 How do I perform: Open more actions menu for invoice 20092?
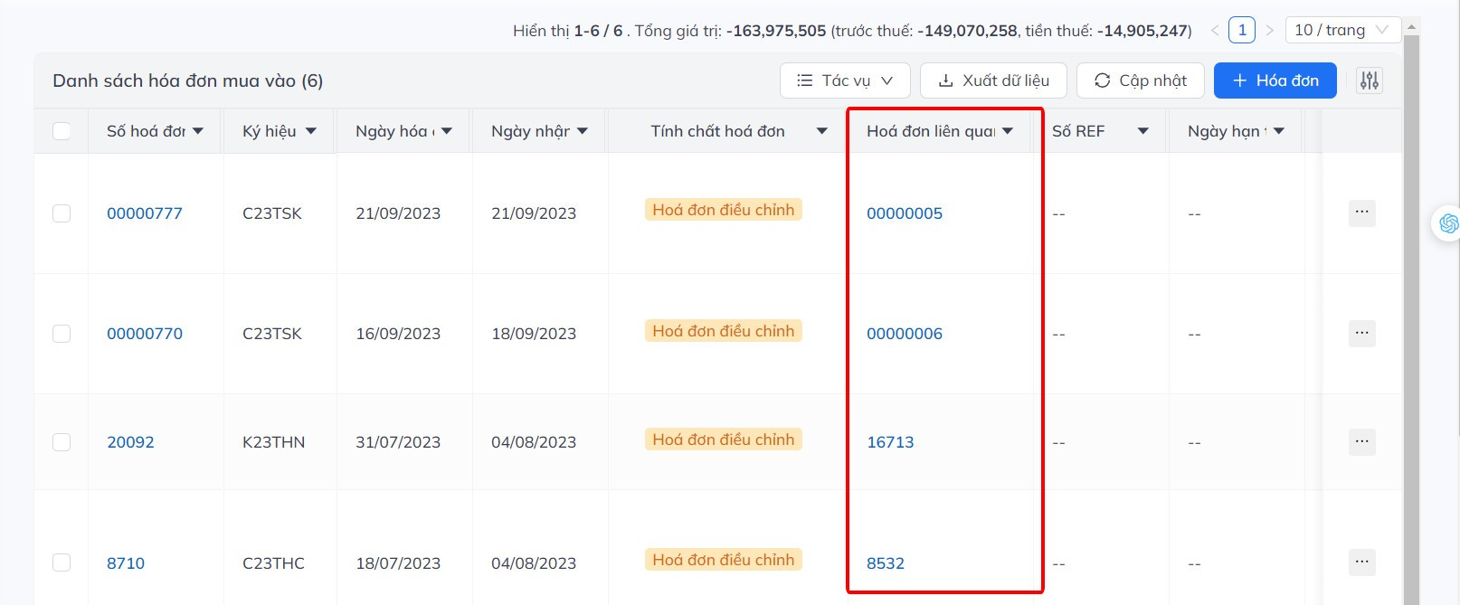pyautogui.click(x=1361, y=442)
